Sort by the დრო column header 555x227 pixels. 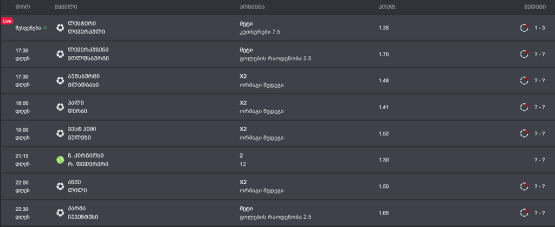22,7
